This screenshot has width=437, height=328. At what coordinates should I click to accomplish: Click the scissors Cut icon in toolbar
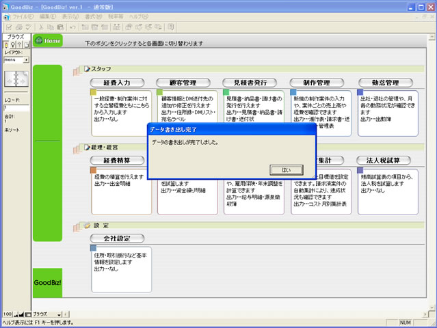coord(41,26)
